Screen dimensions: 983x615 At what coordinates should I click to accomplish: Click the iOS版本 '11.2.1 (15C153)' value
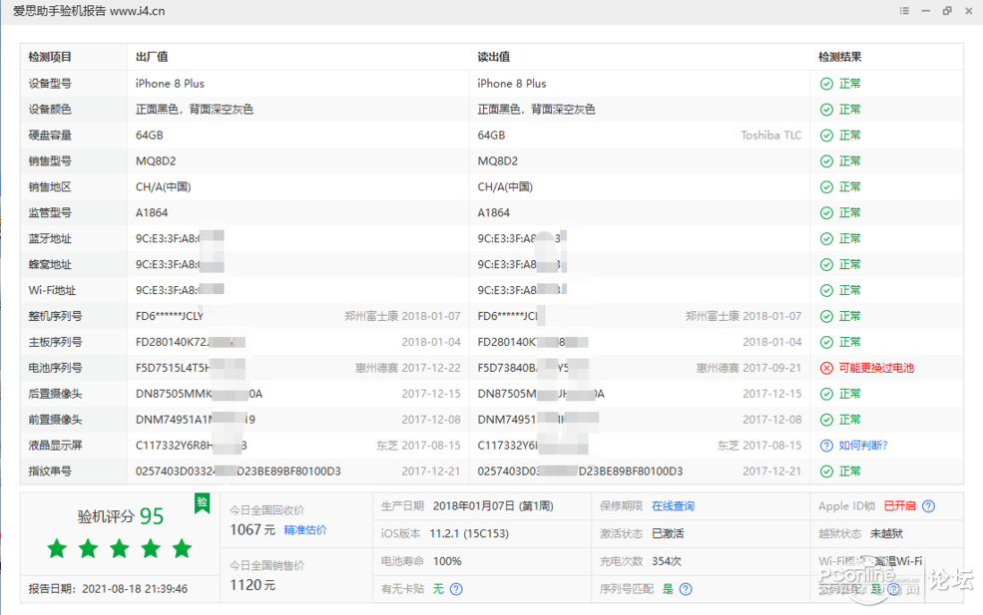(469, 533)
